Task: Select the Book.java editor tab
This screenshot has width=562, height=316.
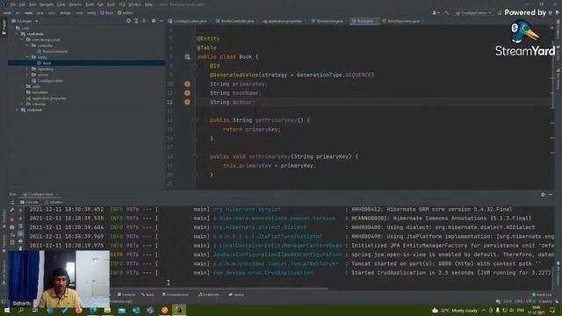Action: pos(364,21)
